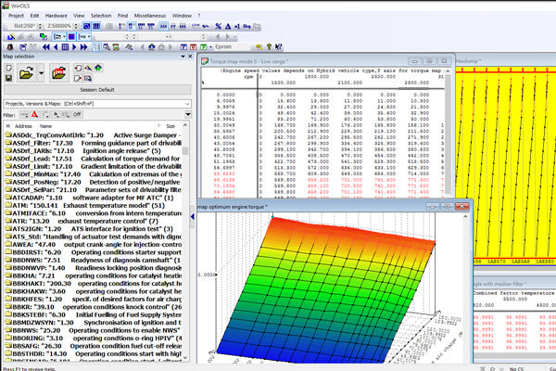Viewport: 556px width, 371px height.
Task: Click the solid blue square toolbar button
Action: (71, 36)
